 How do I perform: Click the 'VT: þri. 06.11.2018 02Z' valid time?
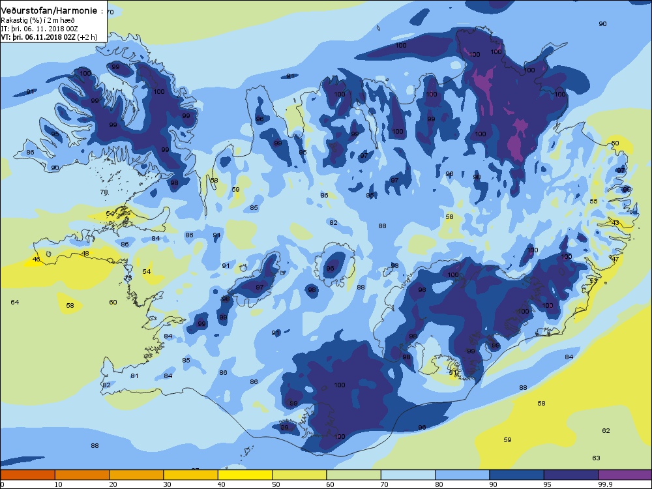[38, 37]
